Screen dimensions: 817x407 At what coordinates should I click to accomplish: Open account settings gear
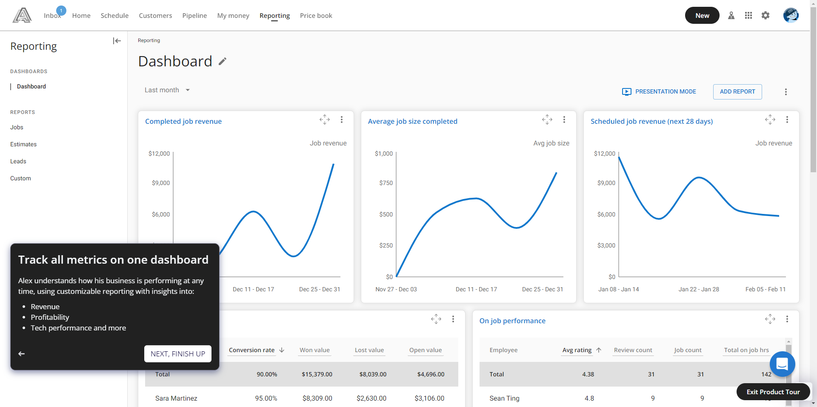[766, 15]
